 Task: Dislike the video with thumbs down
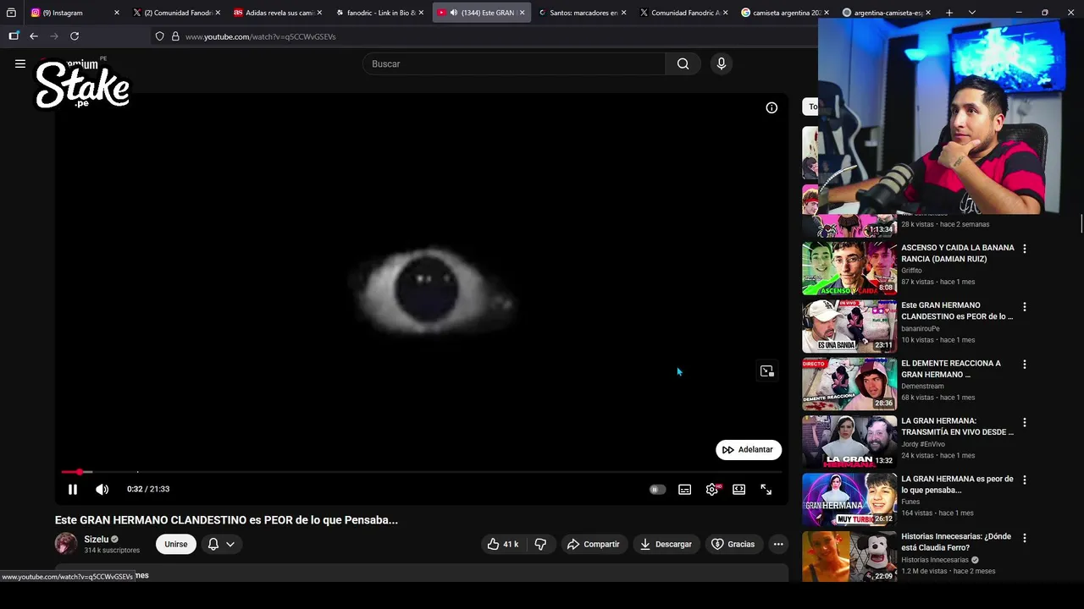(x=540, y=544)
